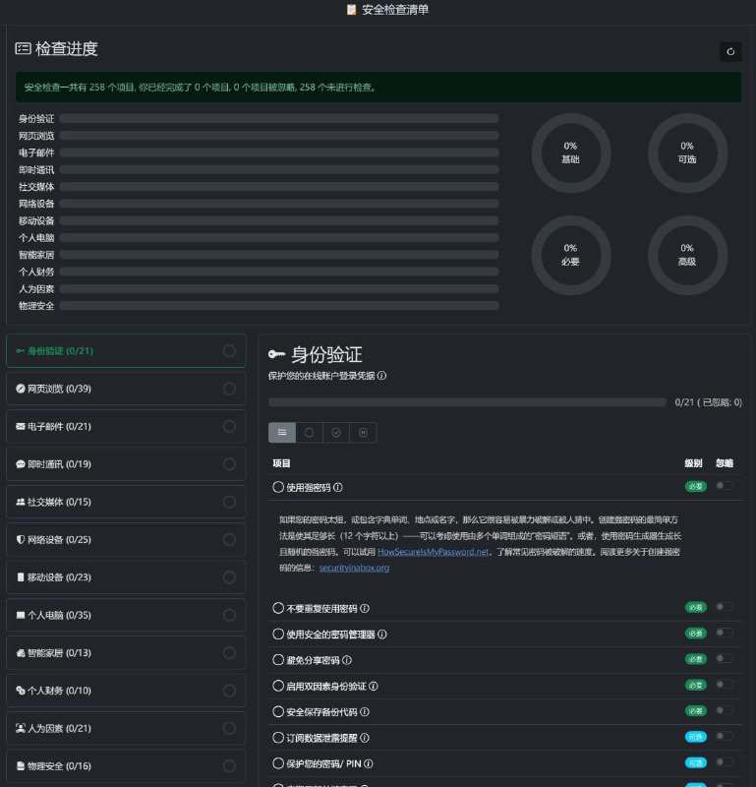Enable ignore switch for 避免分享密码

coord(725,659)
